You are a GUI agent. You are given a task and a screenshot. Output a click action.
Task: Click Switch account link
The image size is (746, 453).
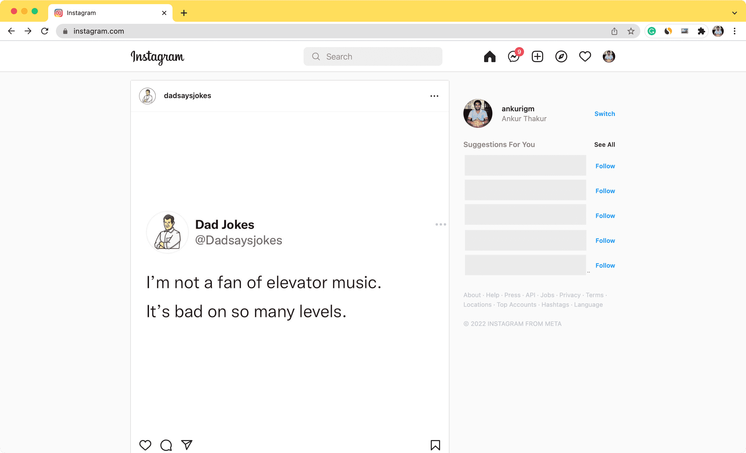point(604,114)
